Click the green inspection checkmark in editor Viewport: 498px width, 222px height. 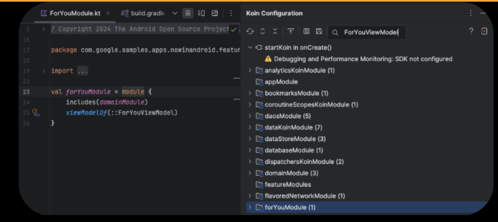click(233, 29)
